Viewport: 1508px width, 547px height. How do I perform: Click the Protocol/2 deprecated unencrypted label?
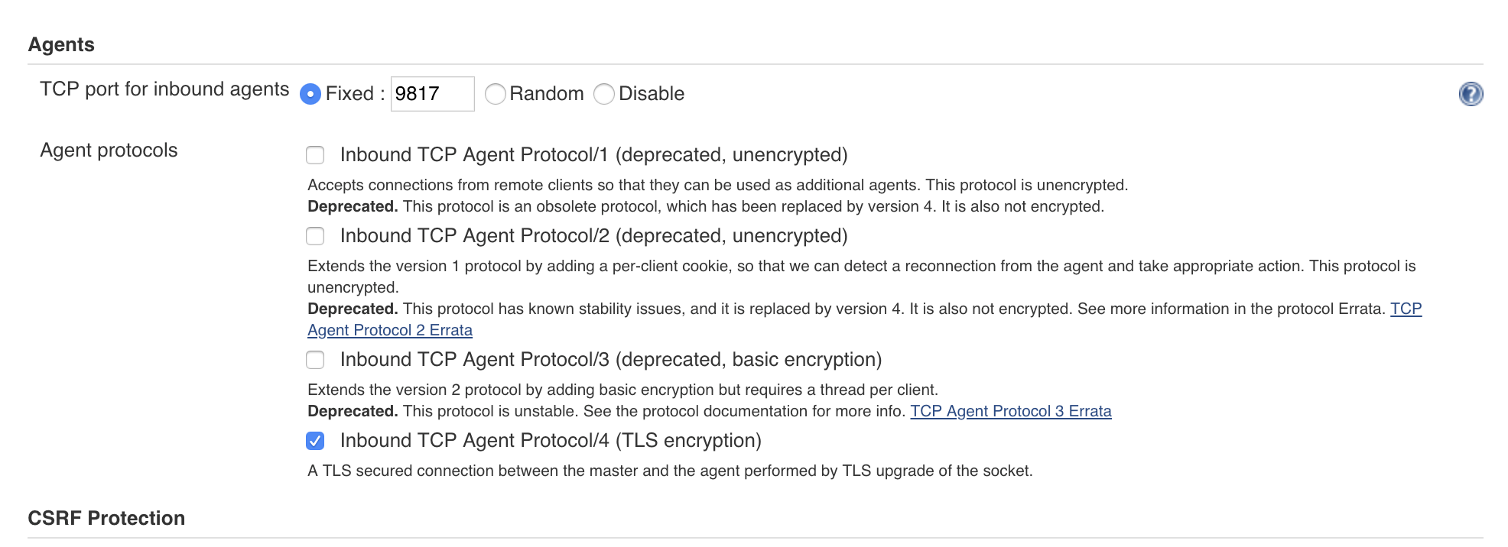point(593,236)
